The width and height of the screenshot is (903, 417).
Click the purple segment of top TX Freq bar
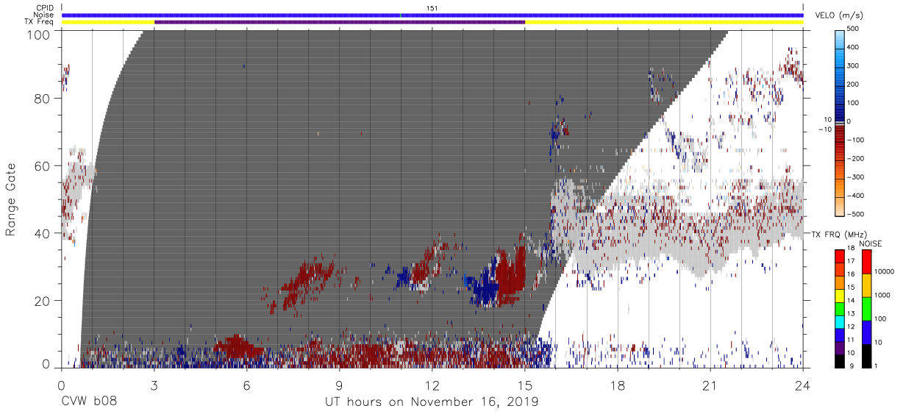(340, 22)
